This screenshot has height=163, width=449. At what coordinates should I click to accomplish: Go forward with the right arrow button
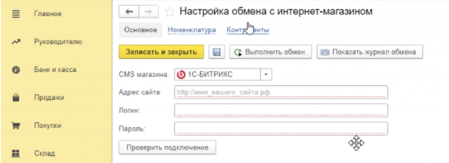click(x=149, y=11)
